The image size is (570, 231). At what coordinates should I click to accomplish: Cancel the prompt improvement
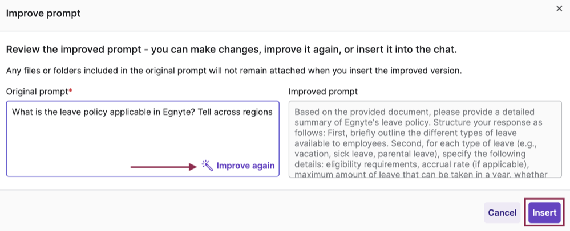click(x=502, y=212)
